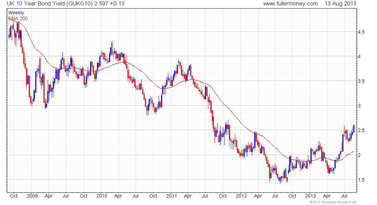Click the Stockcube Research Ltd copyright text
Viewport: 377px width, 205px height.
coord(333,202)
